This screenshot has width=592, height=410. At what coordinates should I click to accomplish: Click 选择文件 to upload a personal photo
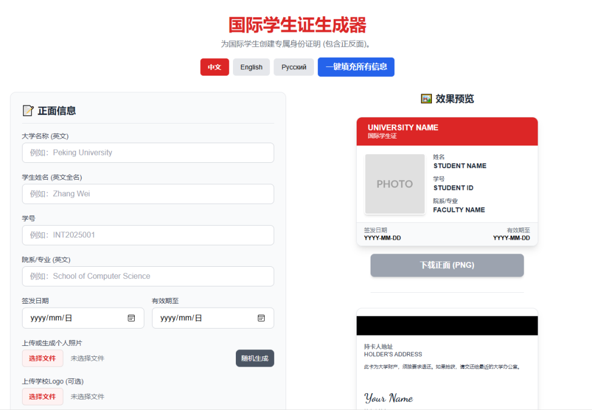click(42, 358)
